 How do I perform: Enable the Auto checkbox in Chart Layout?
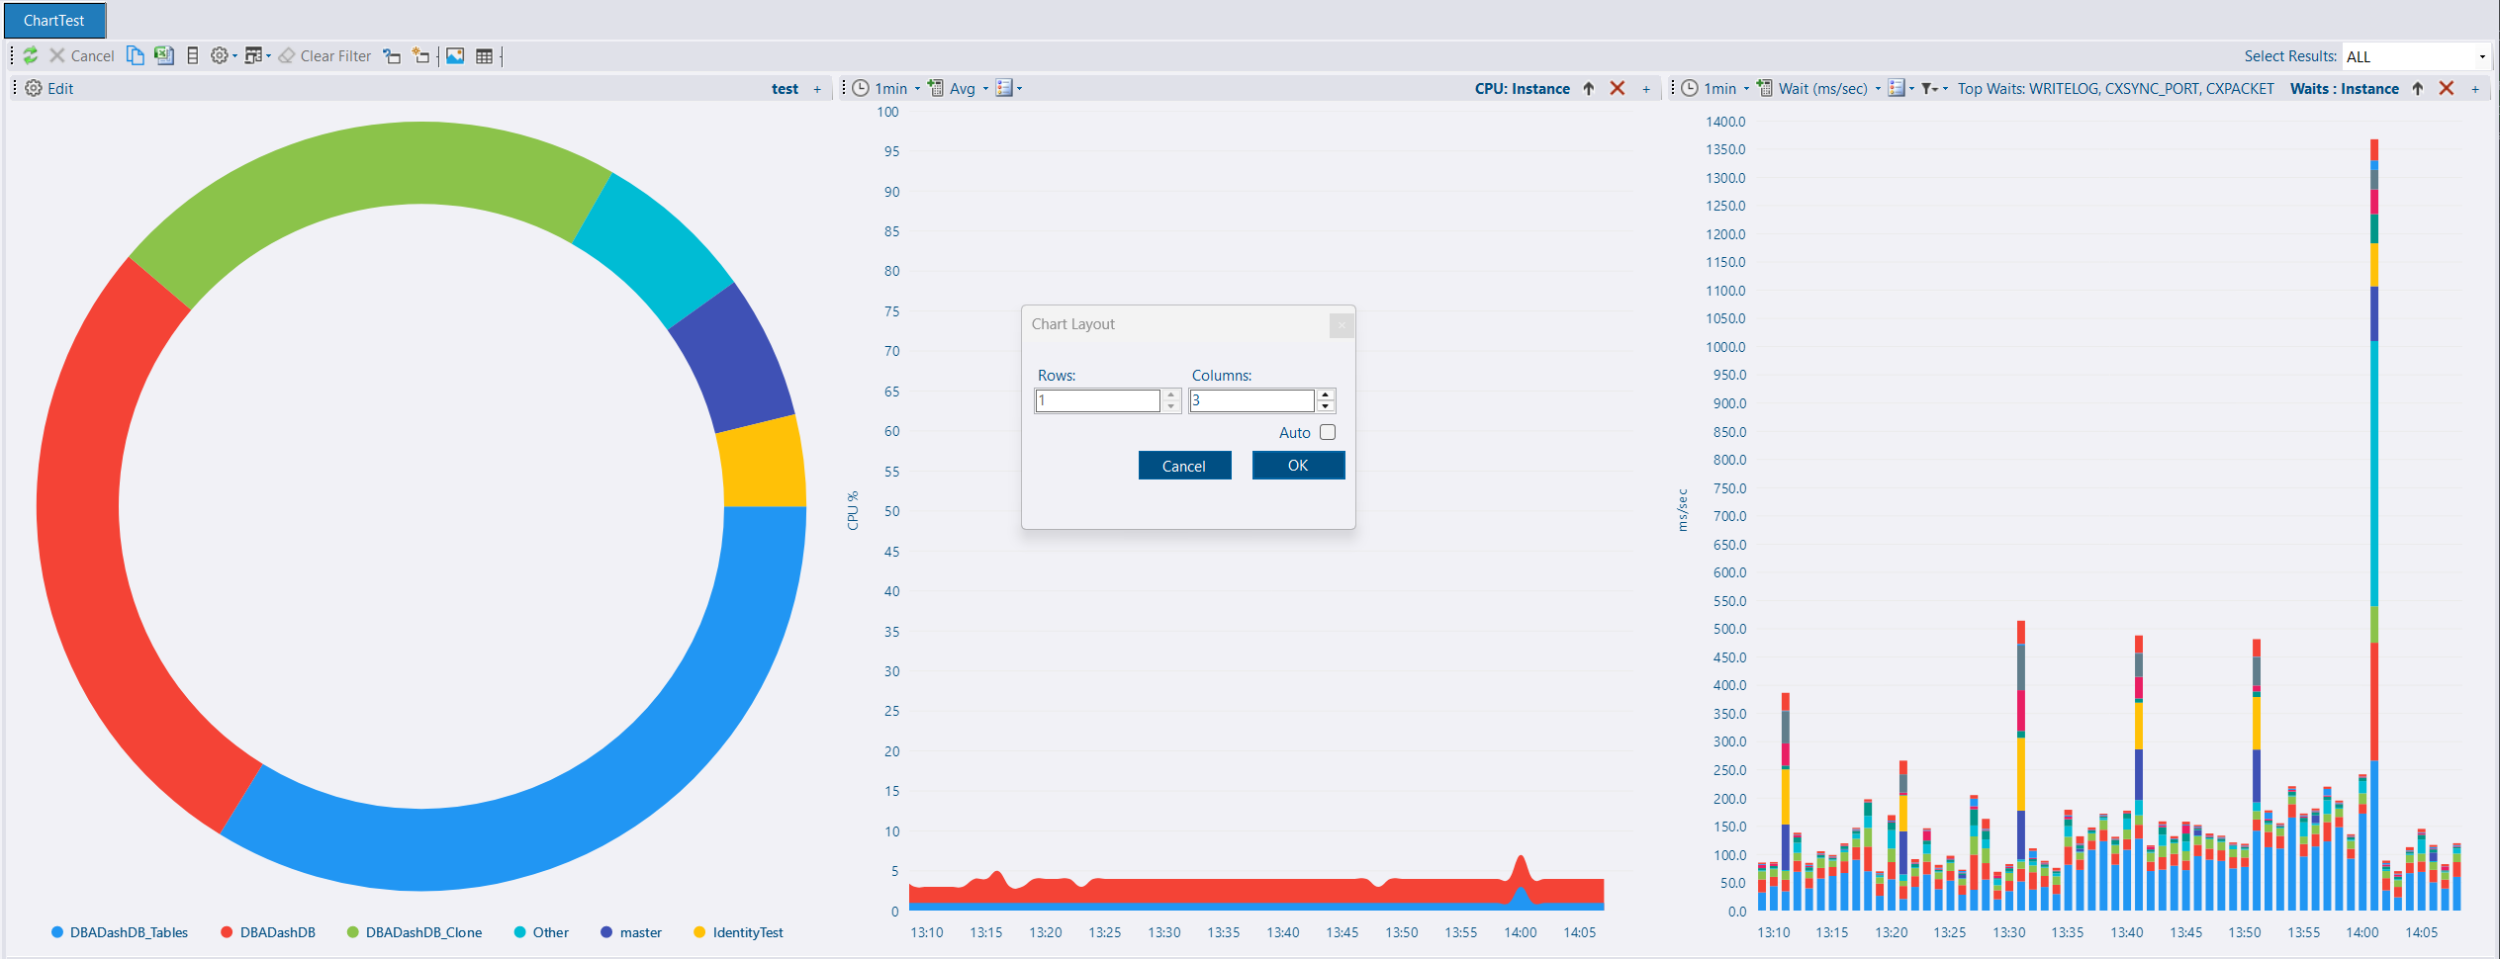coord(1328,433)
